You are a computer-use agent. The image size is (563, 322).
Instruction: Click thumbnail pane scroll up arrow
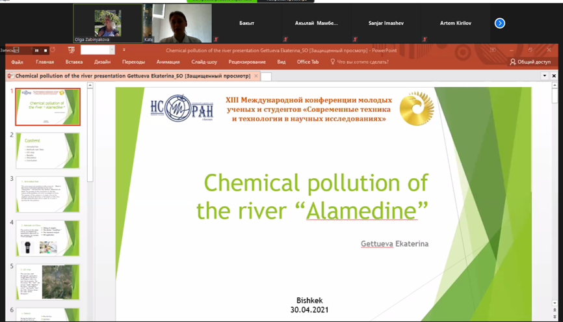[90, 85]
